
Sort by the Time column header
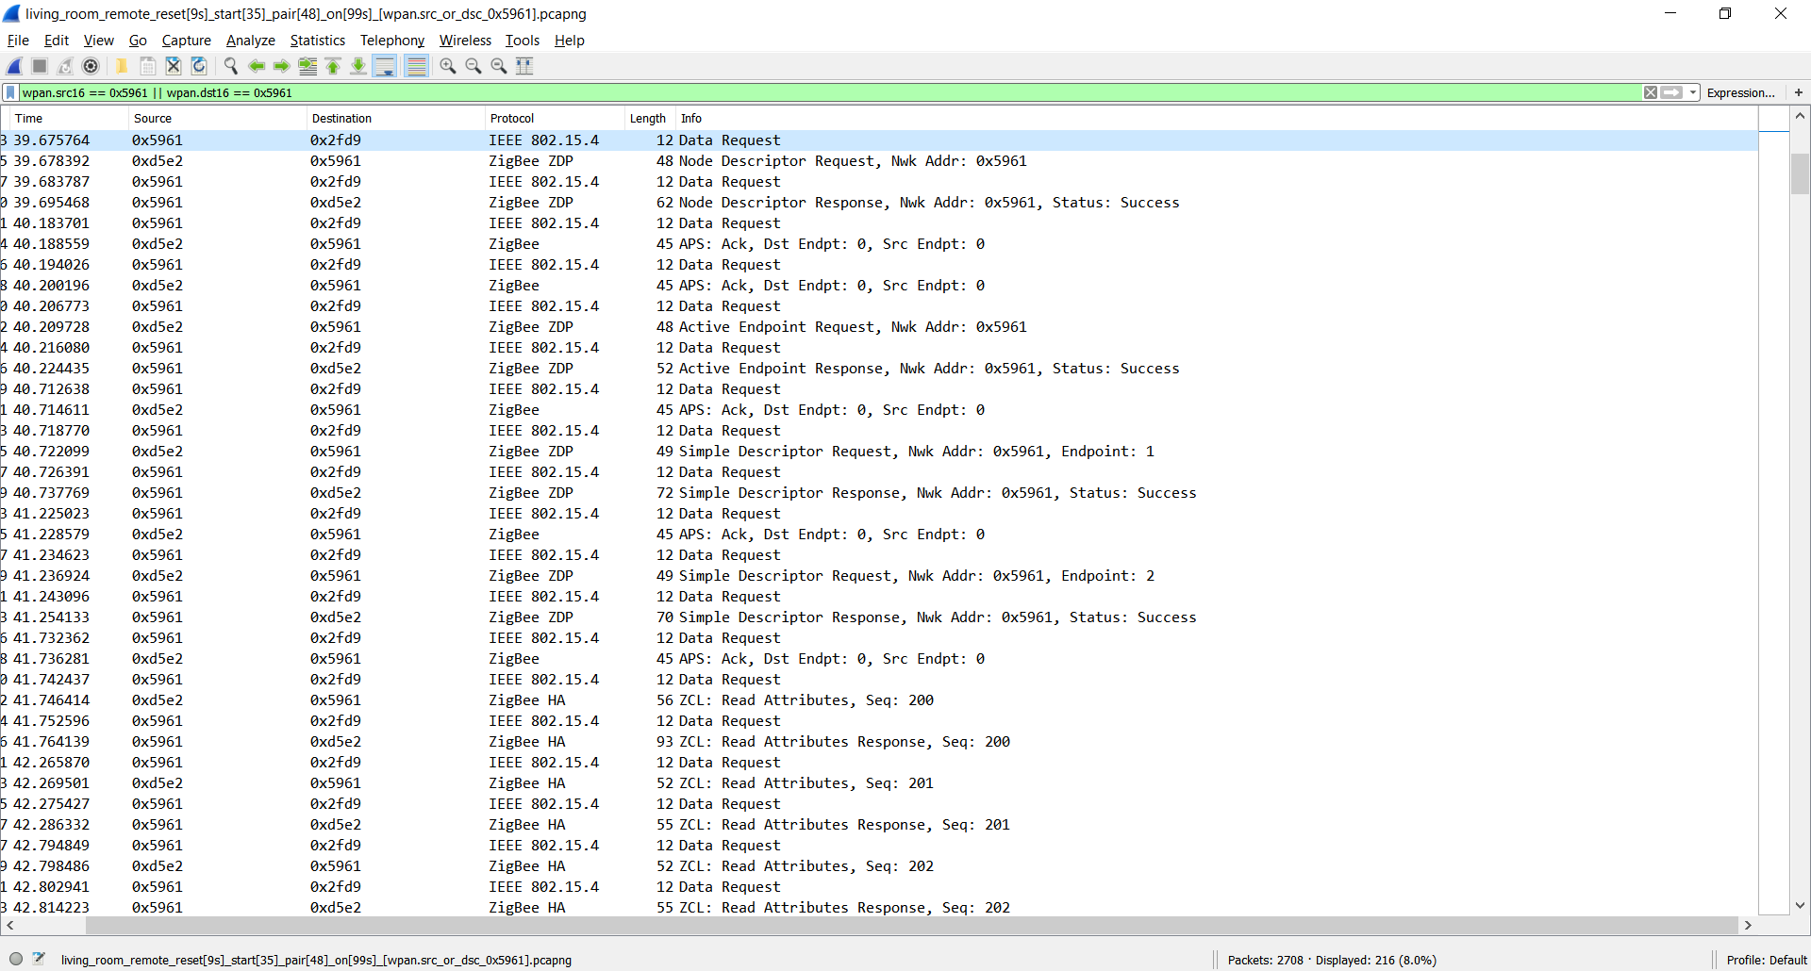tap(68, 118)
